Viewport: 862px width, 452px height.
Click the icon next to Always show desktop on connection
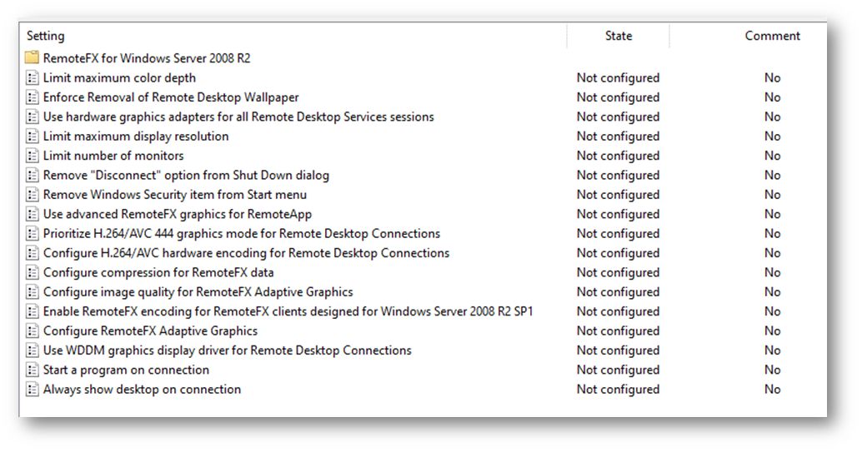coord(33,390)
